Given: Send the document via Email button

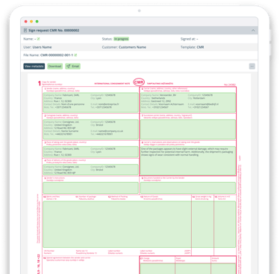Looking at the screenshot, I should 72,66.
